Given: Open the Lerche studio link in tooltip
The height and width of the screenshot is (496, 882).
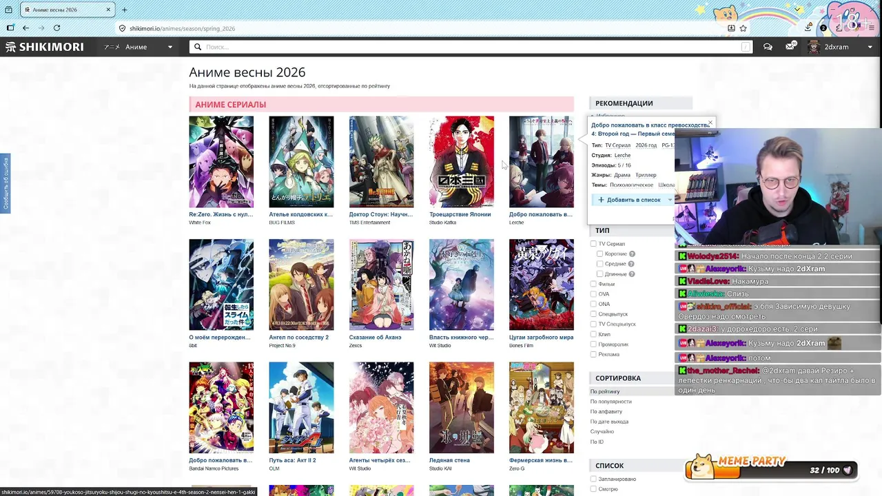Looking at the screenshot, I should click(x=622, y=155).
